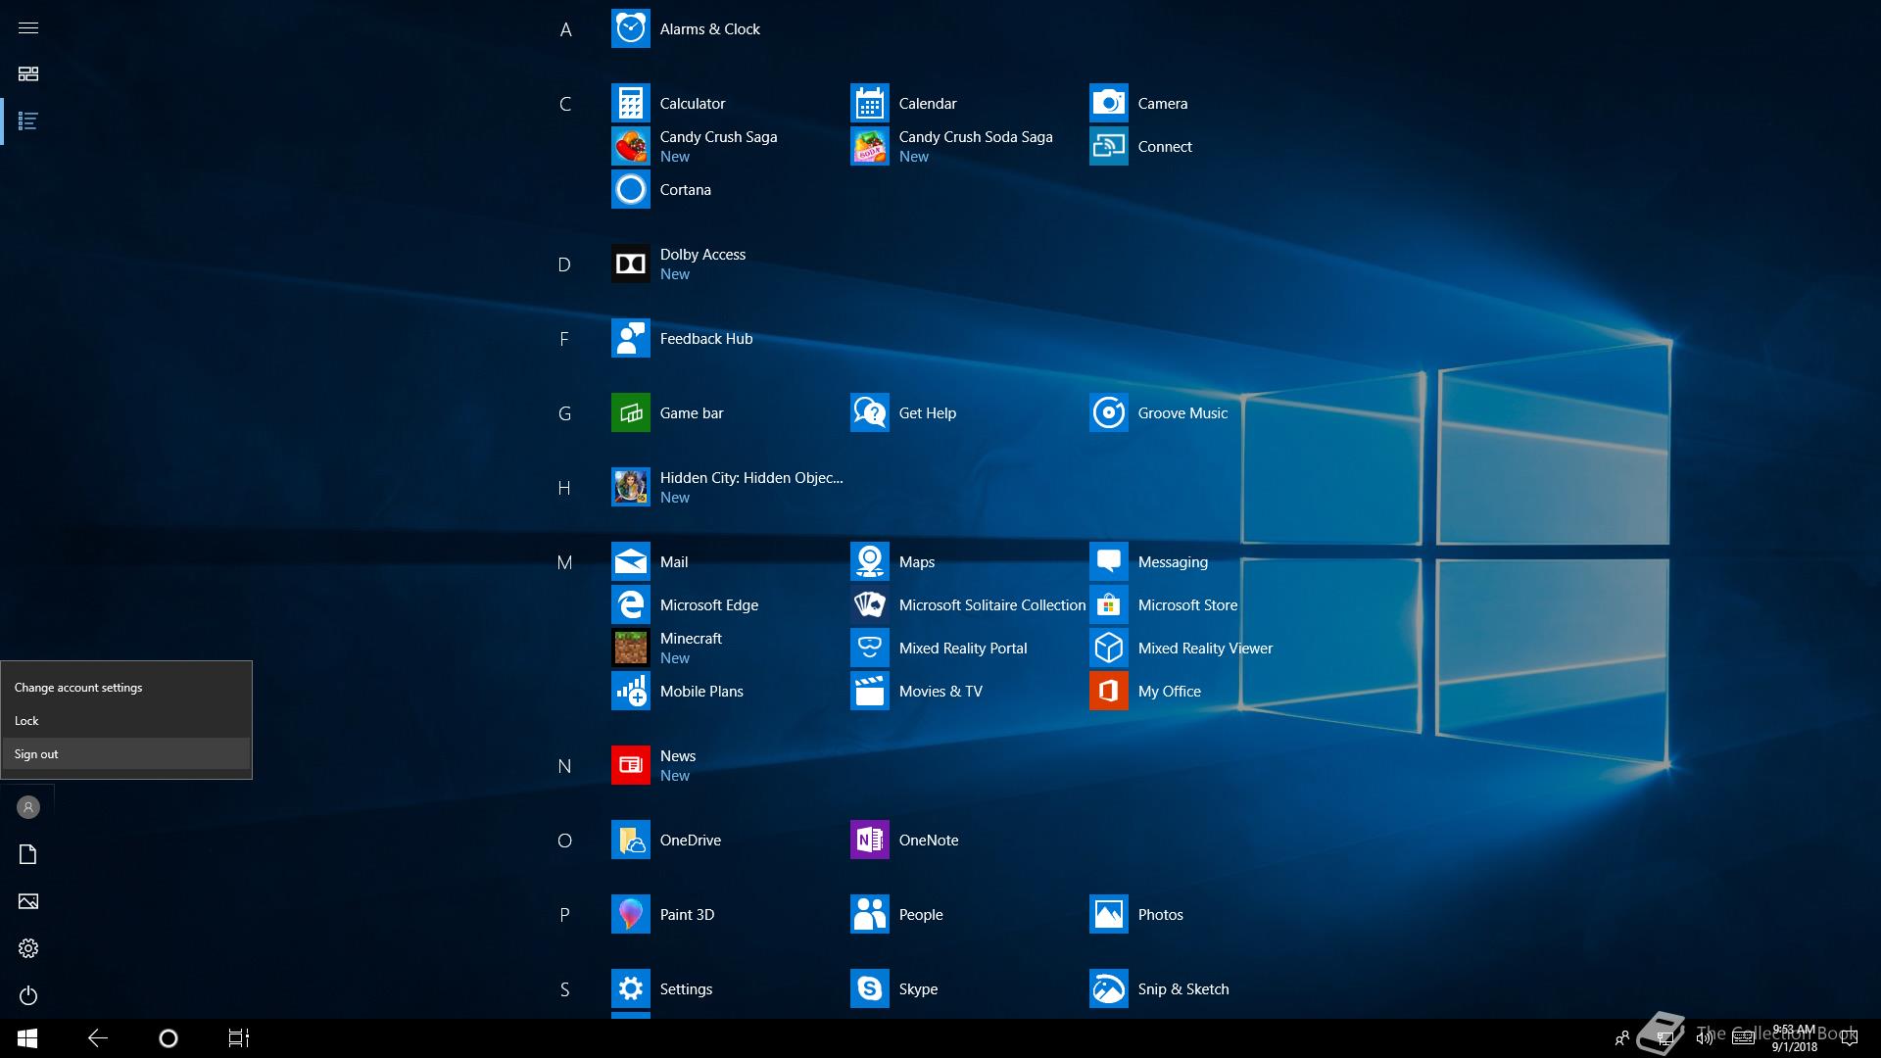Launch My Office app
Viewport: 1881px width, 1058px height.
(x=1108, y=692)
